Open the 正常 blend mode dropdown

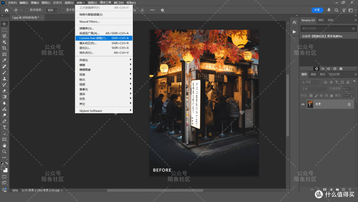pyautogui.click(x=314, y=89)
